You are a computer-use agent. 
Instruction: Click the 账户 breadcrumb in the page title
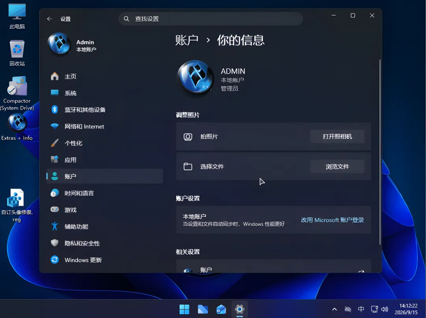point(187,40)
